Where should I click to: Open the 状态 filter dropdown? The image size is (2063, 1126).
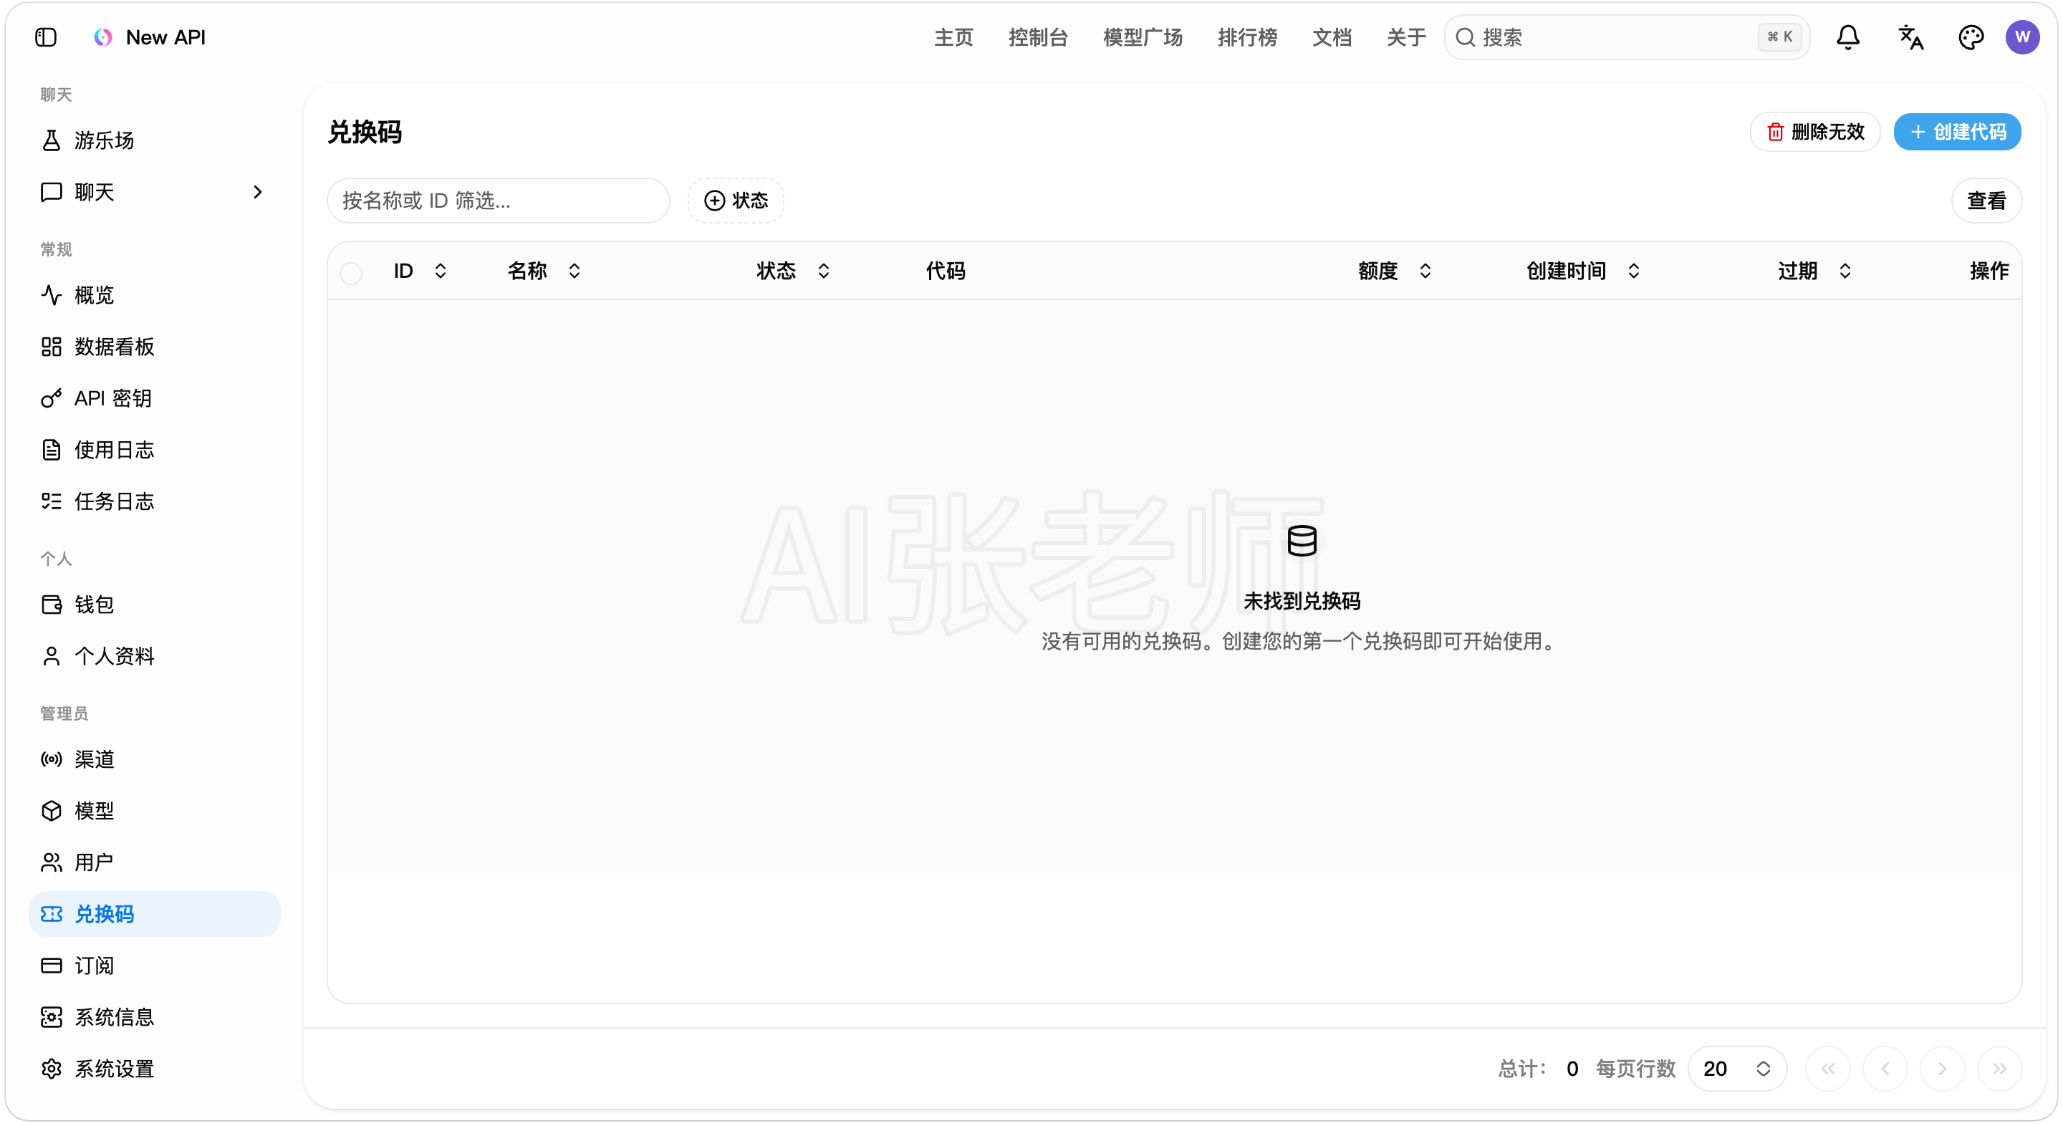[x=735, y=201]
